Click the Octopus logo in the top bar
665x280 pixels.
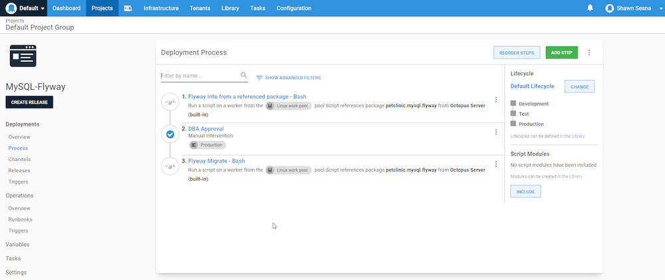pyautogui.click(x=11, y=8)
